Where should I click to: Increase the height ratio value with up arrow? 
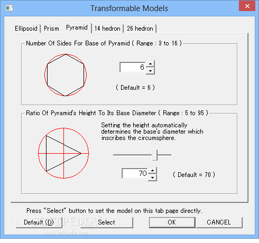152,170
